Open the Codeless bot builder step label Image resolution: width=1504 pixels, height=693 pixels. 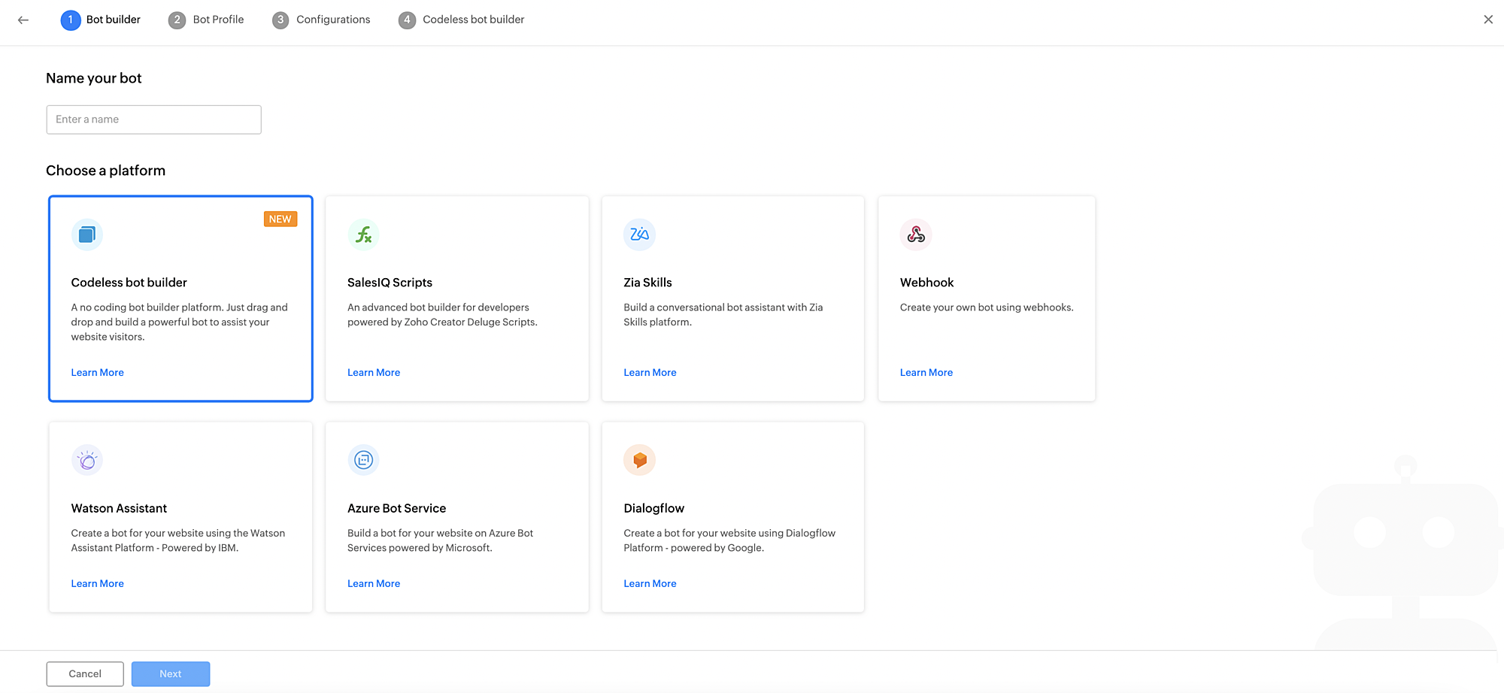474,20
